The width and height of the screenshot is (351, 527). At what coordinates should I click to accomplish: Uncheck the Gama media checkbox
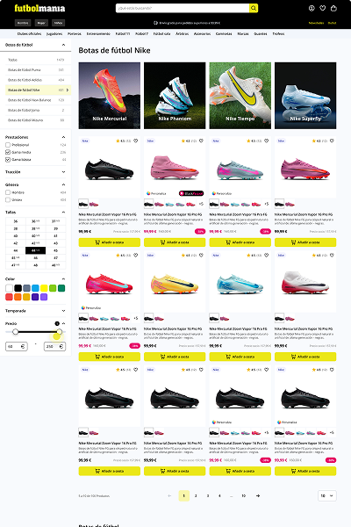pos(8,152)
